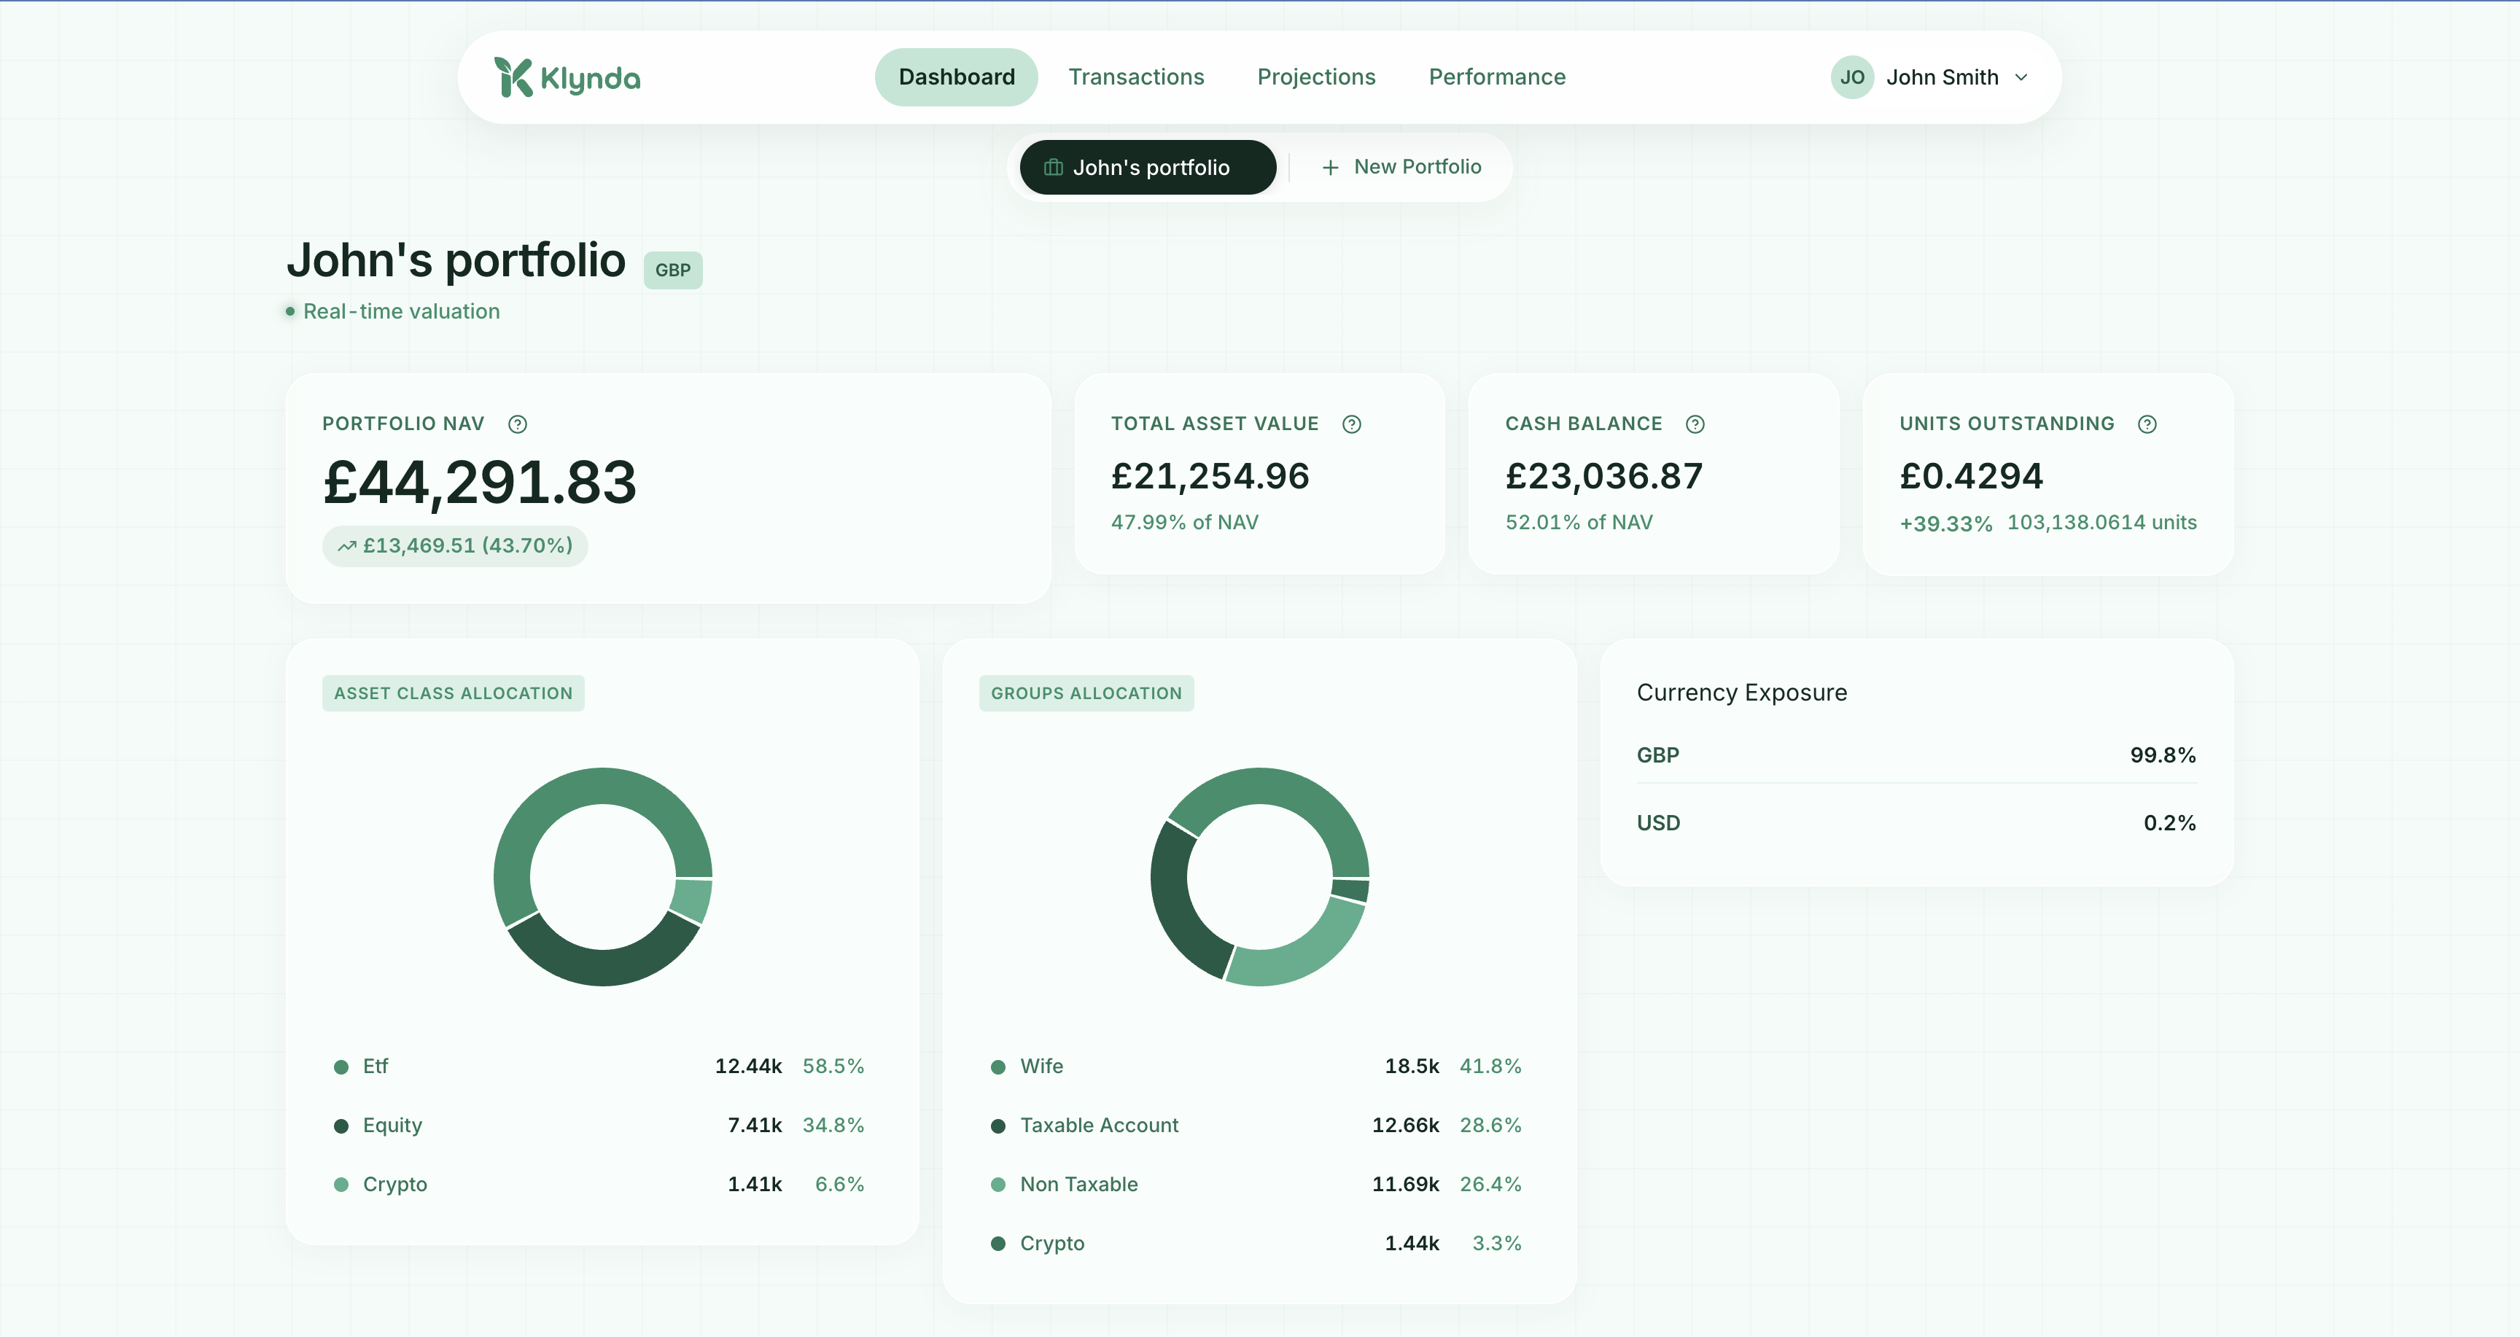
Task: Click the plus icon beside New Portfolio
Action: point(1329,167)
